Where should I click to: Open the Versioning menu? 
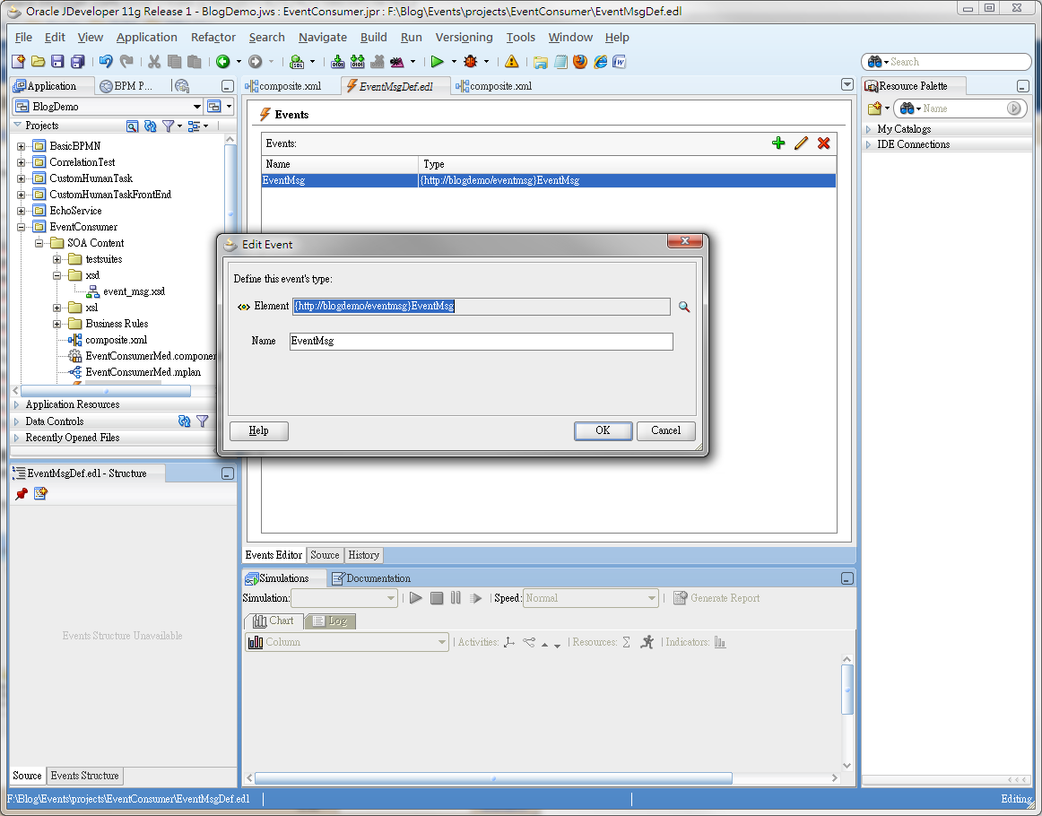(x=464, y=37)
